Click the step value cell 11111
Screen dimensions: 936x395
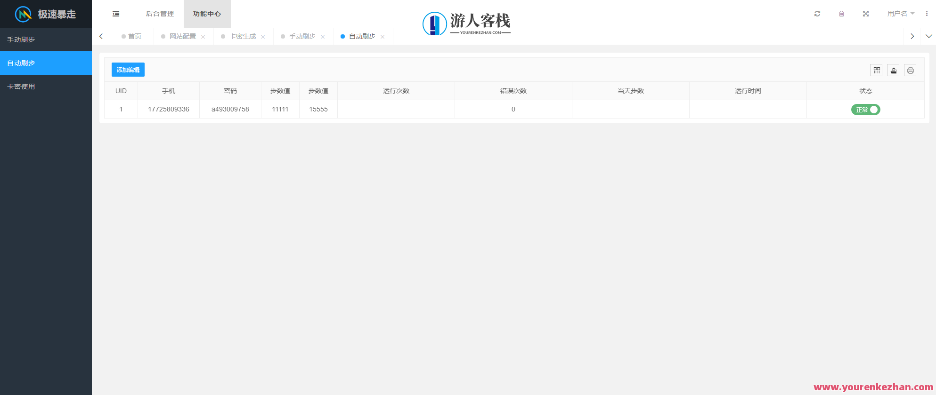[280, 109]
